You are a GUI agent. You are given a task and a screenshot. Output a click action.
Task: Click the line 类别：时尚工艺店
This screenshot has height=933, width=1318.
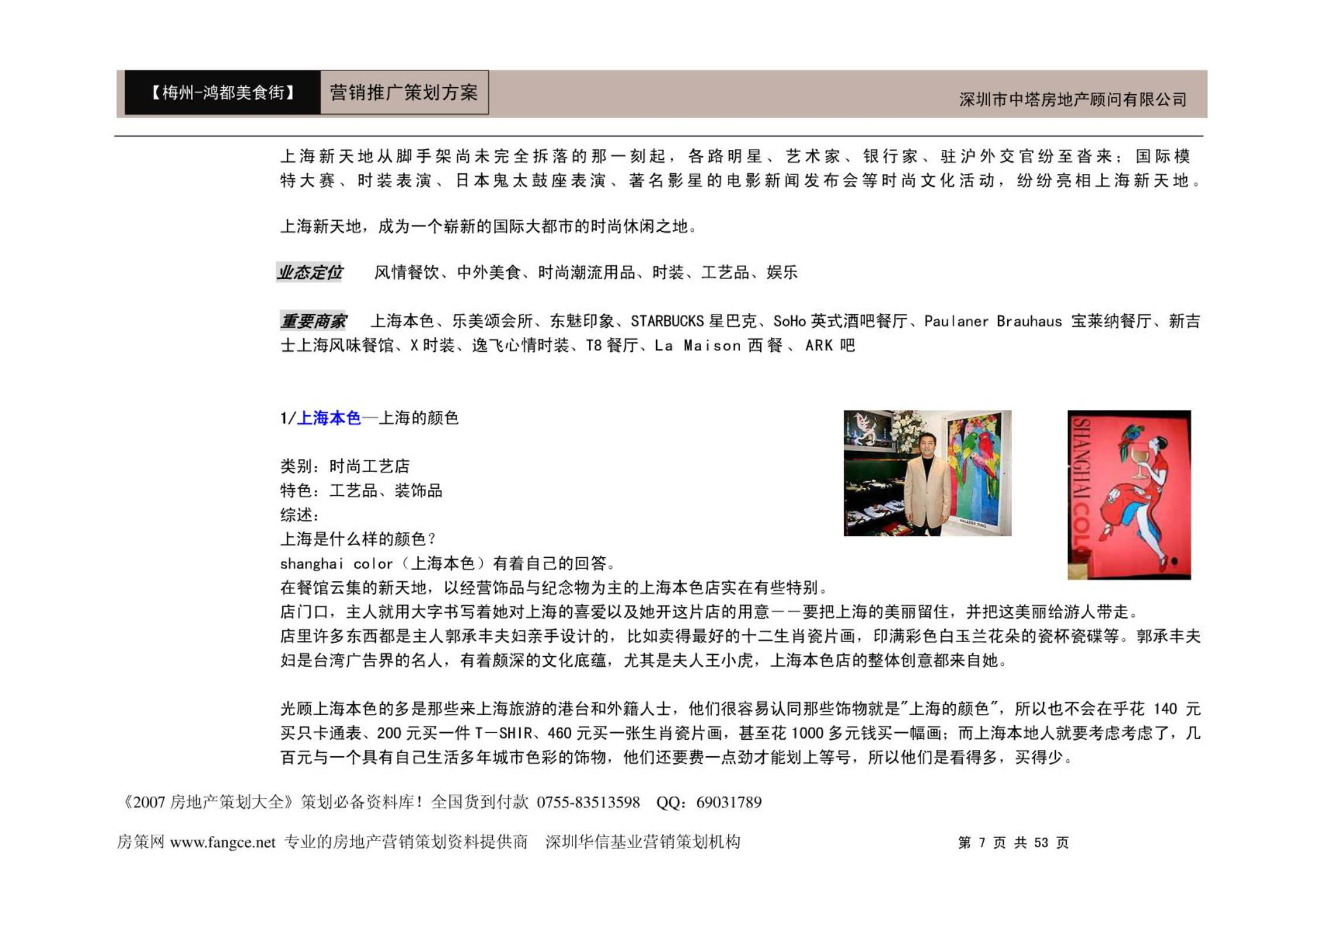(x=345, y=466)
